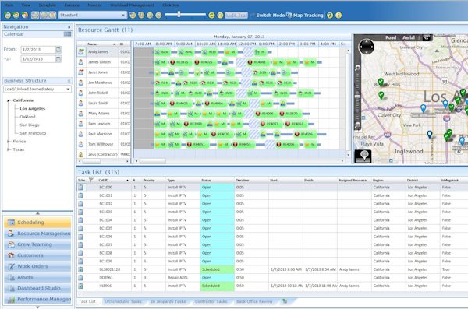This screenshot has height=309, width=468.
Task: Click the From date field 1/7/2013
Action: (x=38, y=50)
